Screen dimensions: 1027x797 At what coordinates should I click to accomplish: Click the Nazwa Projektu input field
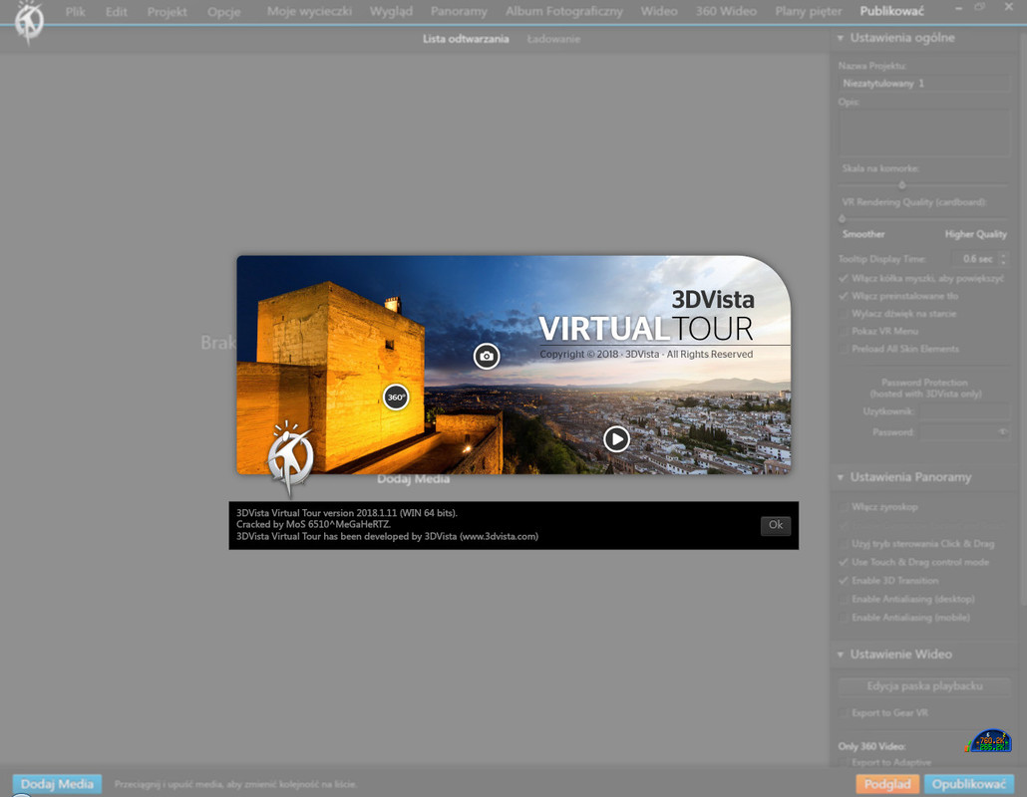pos(924,83)
